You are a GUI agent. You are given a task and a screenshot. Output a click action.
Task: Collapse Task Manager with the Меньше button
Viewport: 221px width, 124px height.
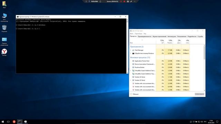coord(134,94)
